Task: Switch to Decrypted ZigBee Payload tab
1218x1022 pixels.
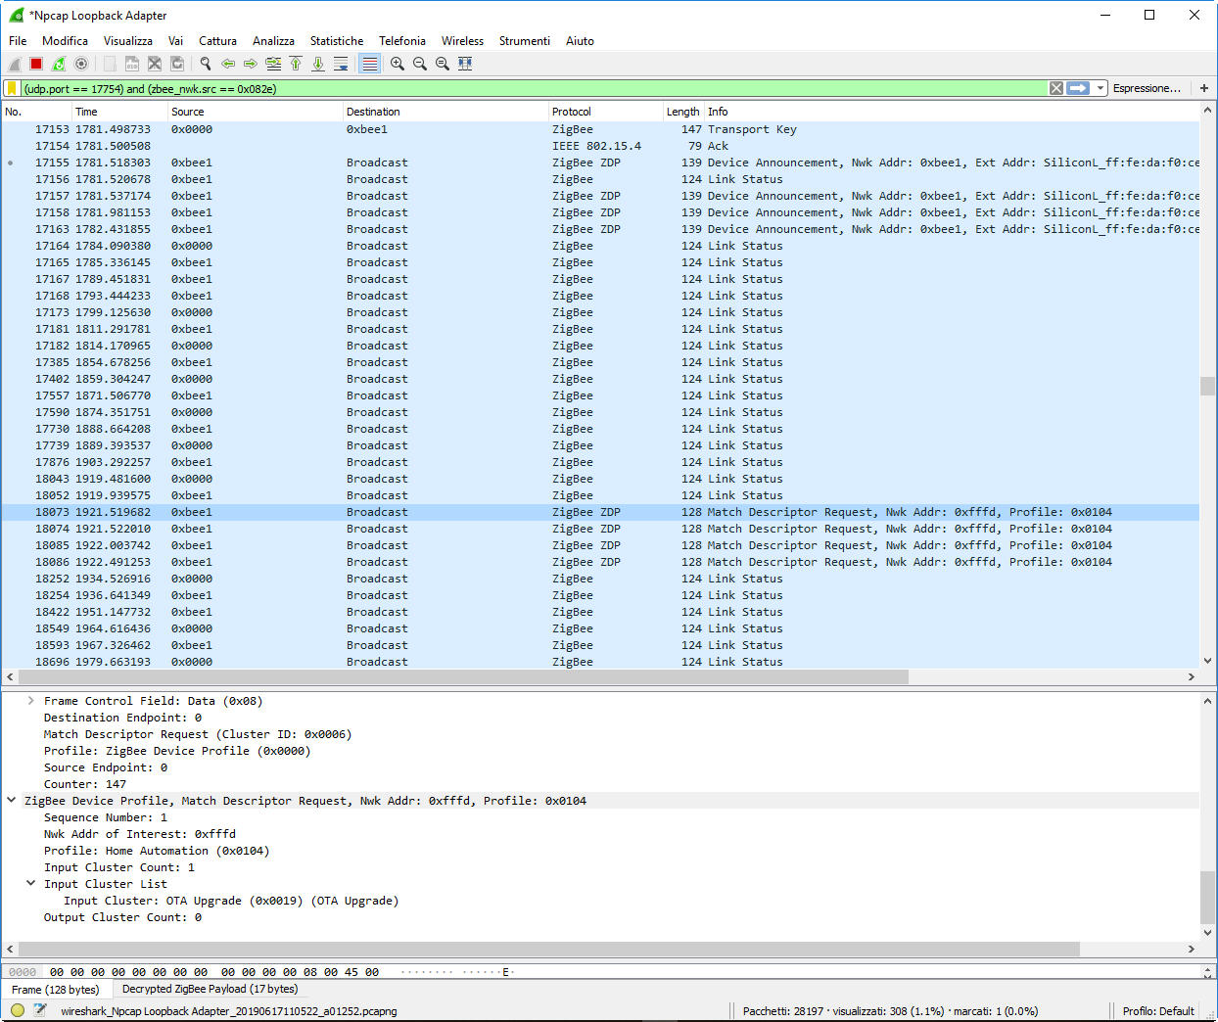Action: pyautogui.click(x=210, y=989)
